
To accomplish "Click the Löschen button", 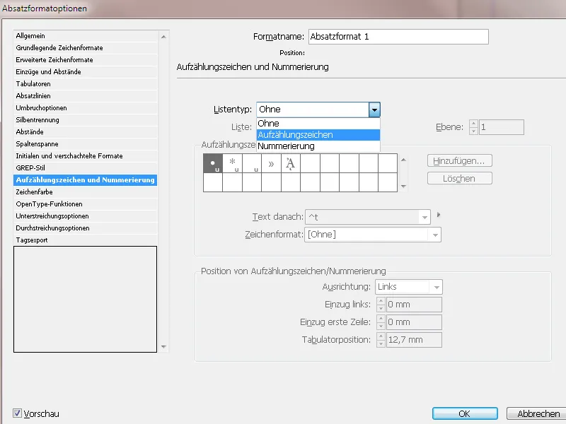I will coord(459,179).
